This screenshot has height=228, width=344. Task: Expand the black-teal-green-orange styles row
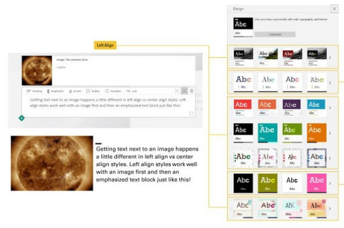pyautogui.click(x=330, y=133)
